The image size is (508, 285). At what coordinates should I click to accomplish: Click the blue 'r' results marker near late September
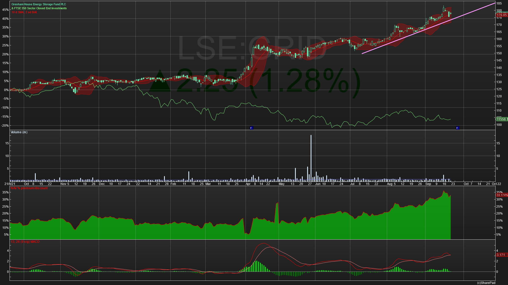click(457, 128)
